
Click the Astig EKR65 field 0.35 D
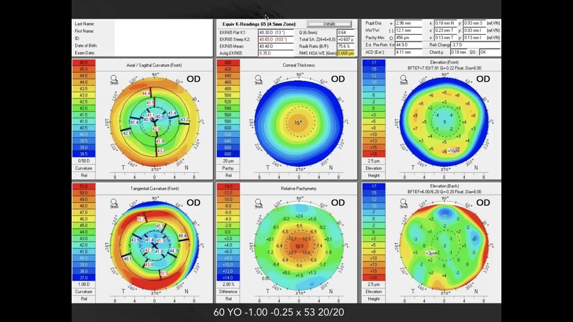[276, 53]
